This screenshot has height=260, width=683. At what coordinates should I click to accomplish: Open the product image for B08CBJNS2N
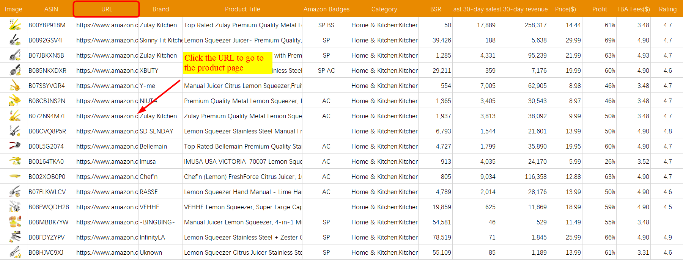(15, 101)
